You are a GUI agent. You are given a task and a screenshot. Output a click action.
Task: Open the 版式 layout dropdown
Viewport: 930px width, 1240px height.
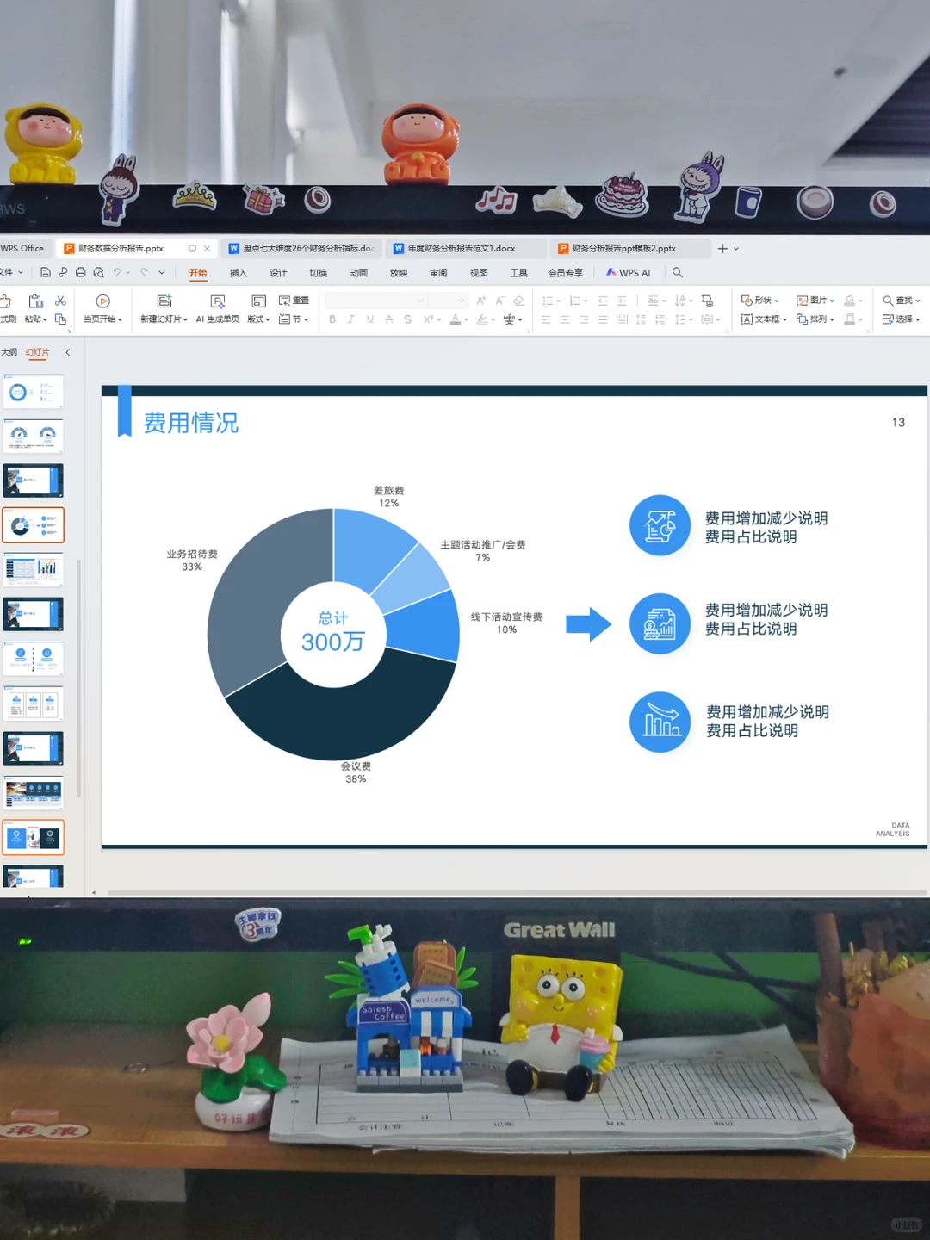[x=258, y=309]
